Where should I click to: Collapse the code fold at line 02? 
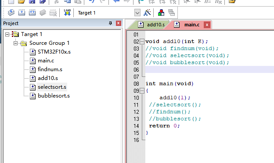(142, 42)
